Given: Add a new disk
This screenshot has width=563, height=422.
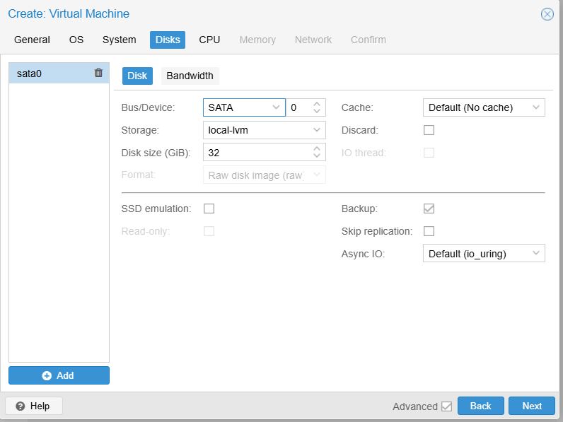Looking at the screenshot, I should [59, 375].
